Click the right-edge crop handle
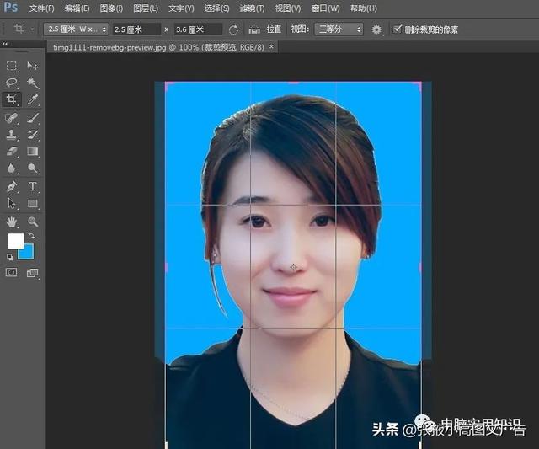539x449 pixels. click(x=420, y=267)
